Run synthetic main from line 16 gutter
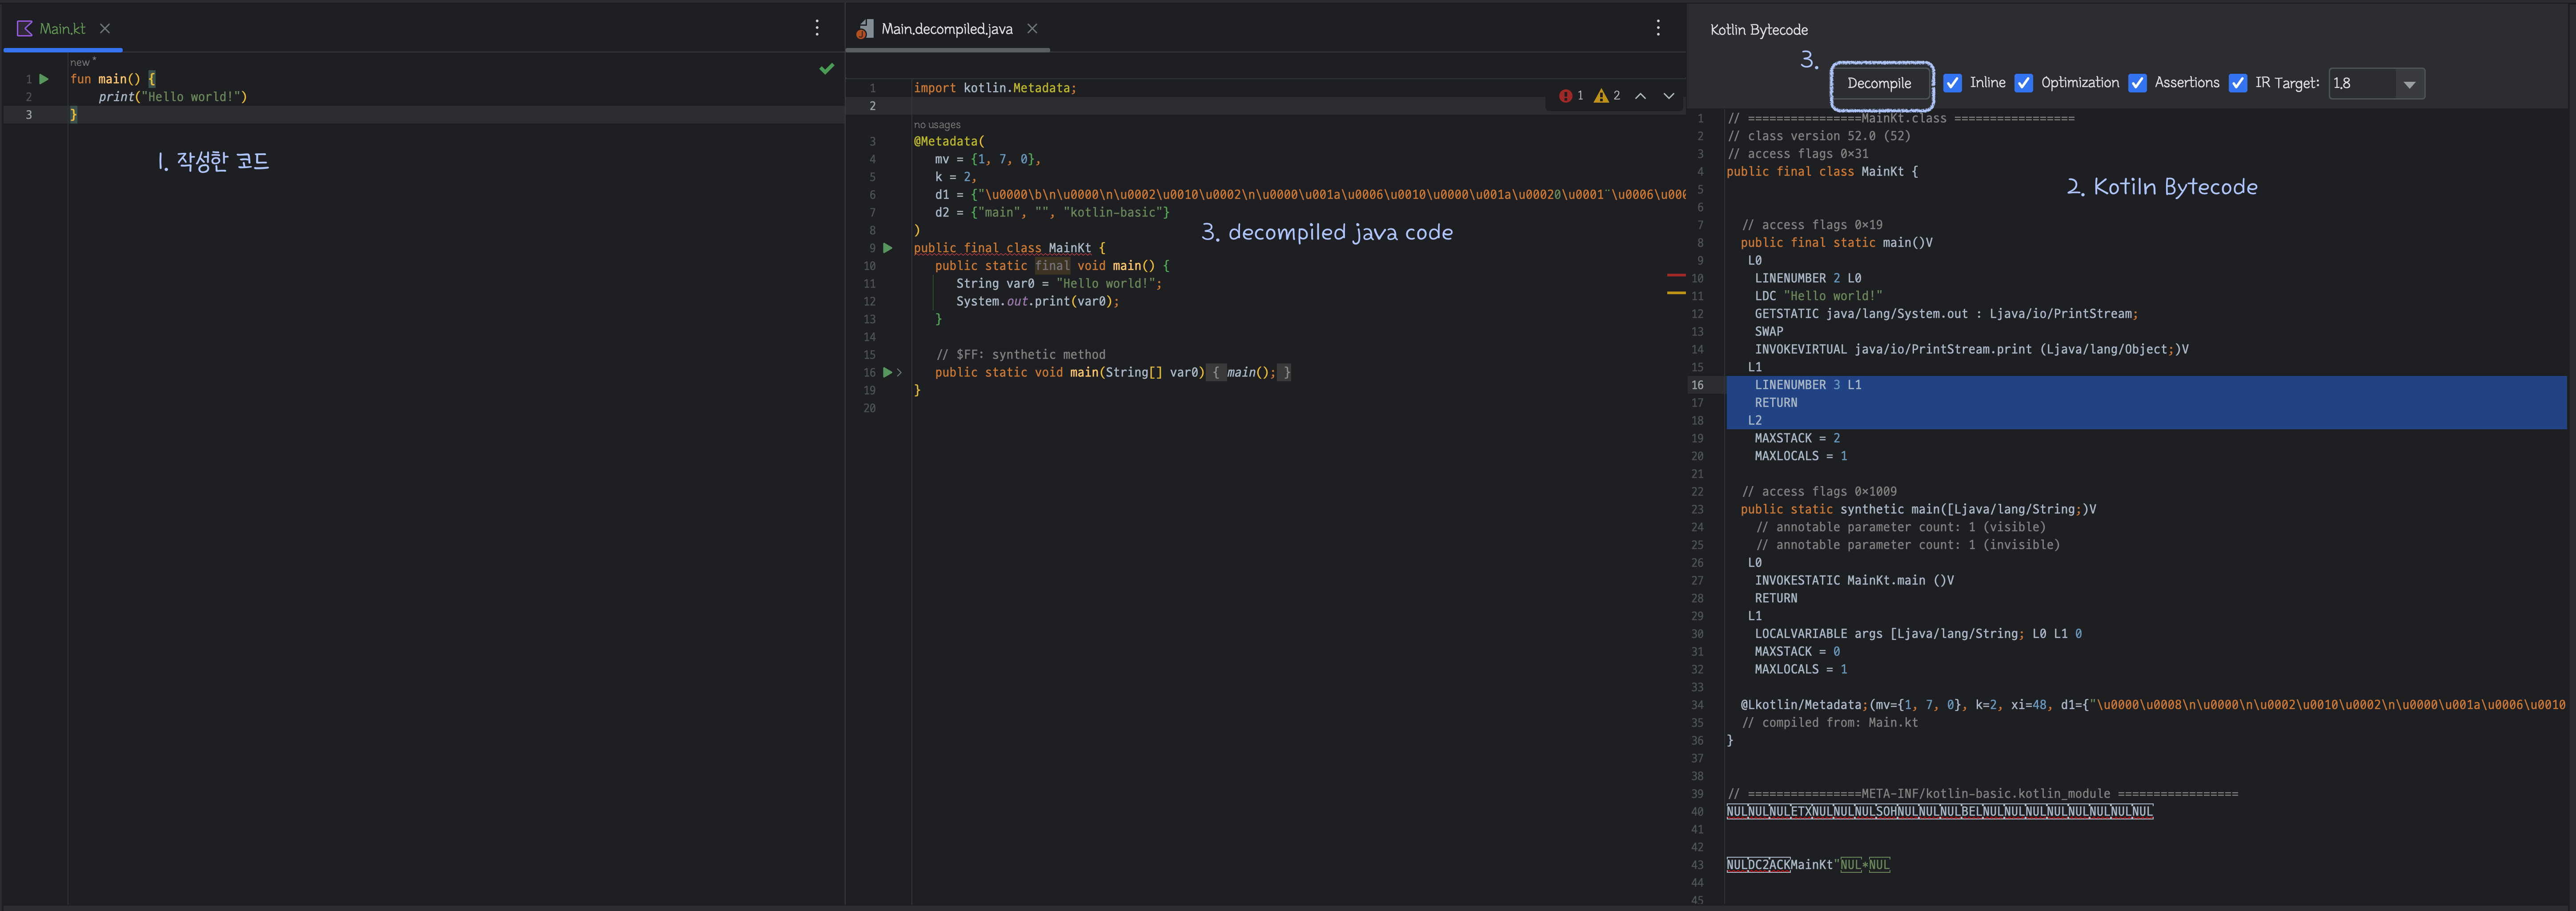2576x911 pixels. [887, 372]
